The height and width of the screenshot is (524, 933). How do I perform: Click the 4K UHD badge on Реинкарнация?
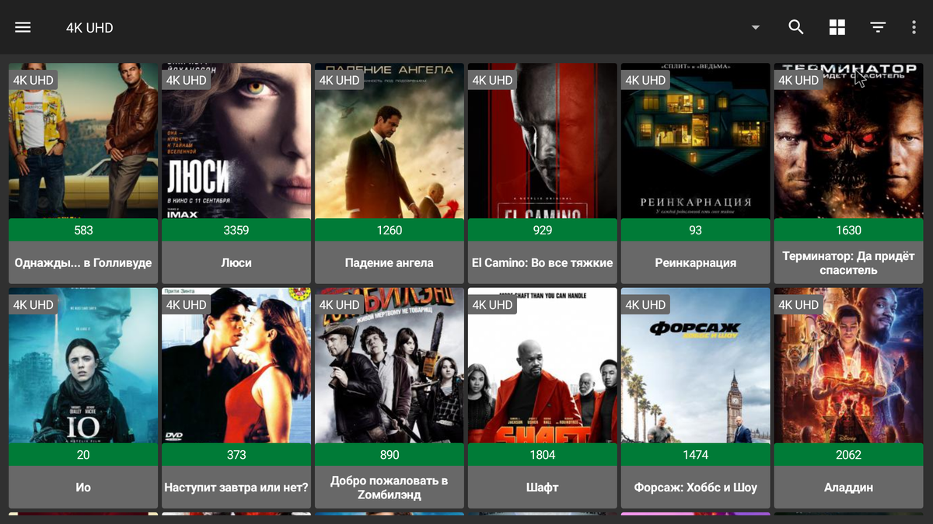(646, 80)
